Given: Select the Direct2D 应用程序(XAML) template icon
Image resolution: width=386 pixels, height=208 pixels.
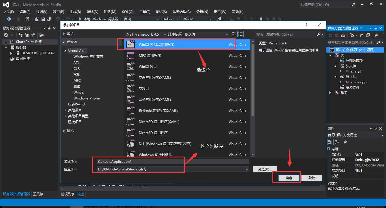Looking at the screenshot, I should coord(130,122).
